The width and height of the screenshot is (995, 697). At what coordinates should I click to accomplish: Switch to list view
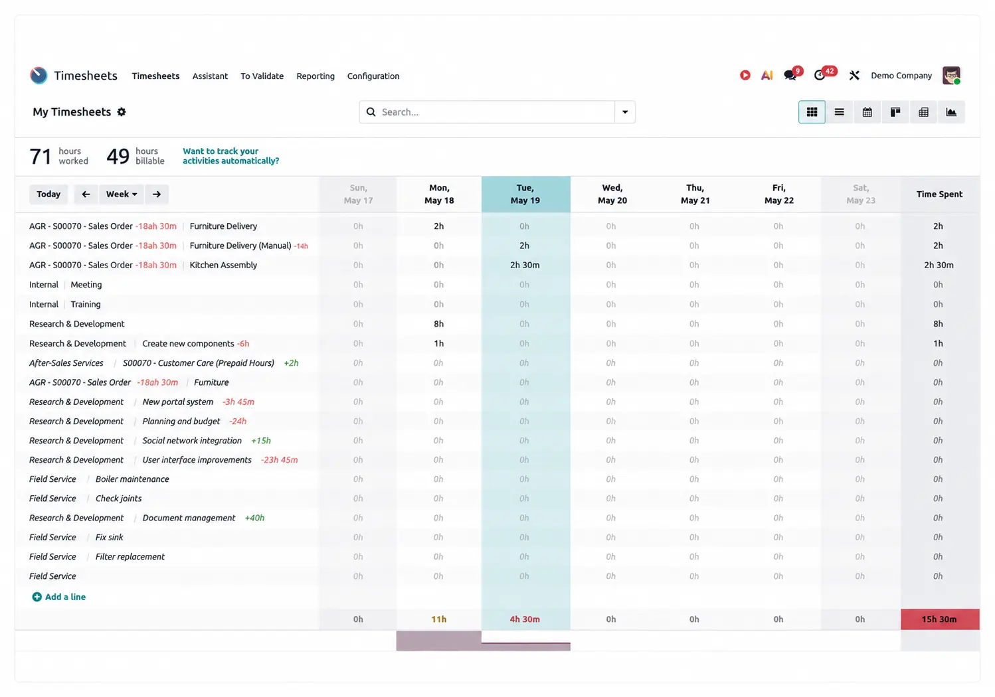840,112
